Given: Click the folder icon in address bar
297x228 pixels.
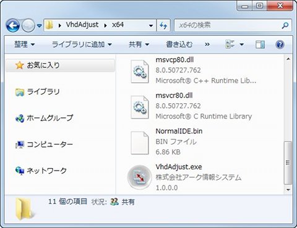Looking at the screenshot, I should click(49, 25).
